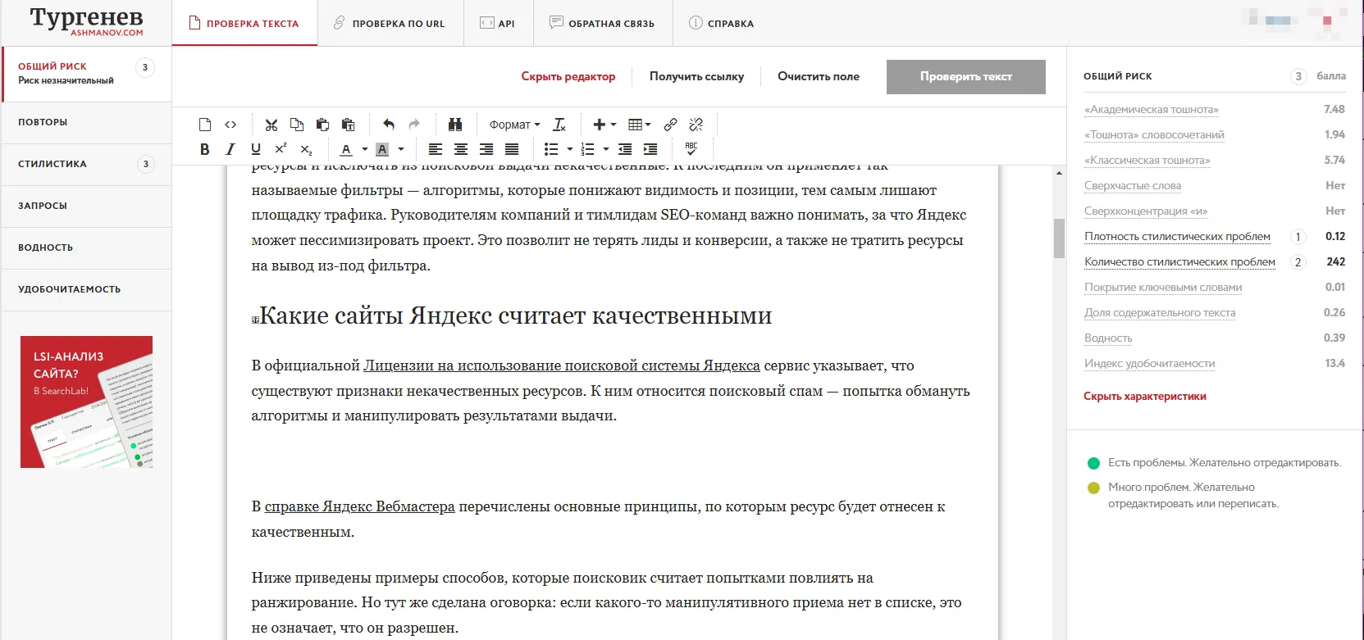Copy selected text icon
Screen dimensions: 1364x640
click(297, 125)
